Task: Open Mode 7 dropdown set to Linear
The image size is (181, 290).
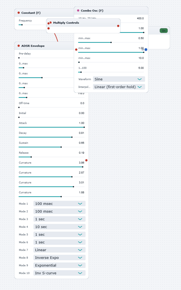Action: pos(59,250)
